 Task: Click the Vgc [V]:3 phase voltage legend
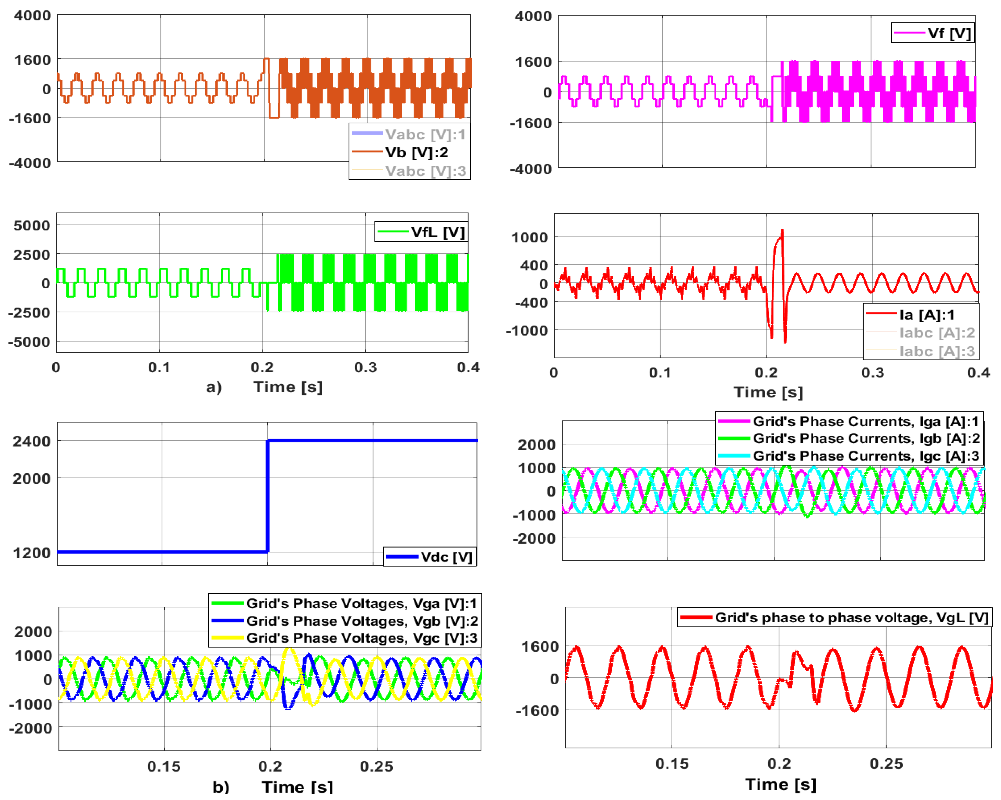(344, 638)
